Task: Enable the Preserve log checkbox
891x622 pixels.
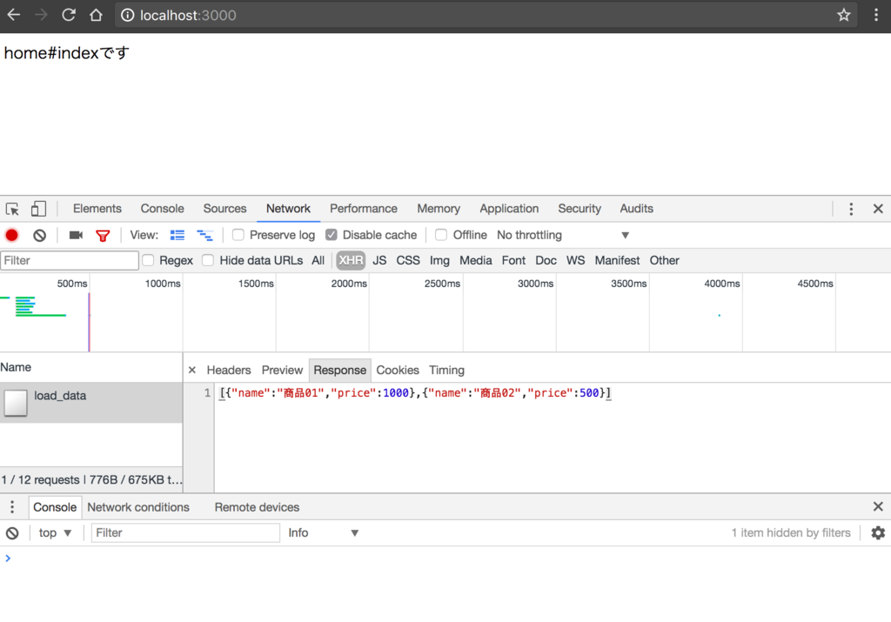Action: click(238, 235)
